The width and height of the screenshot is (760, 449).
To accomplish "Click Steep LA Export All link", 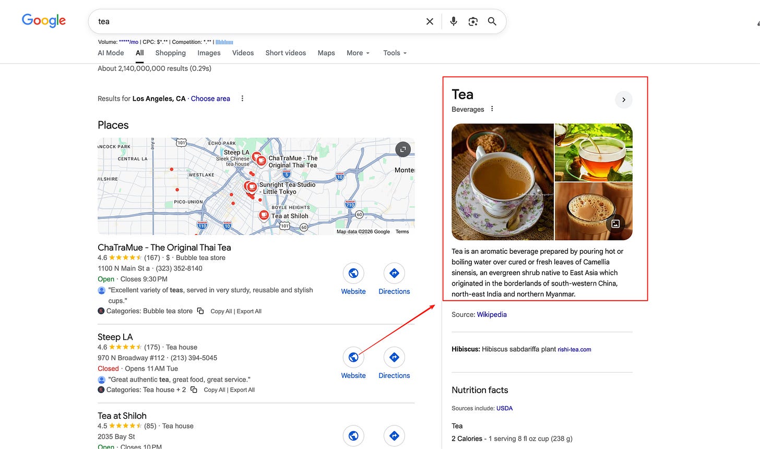I will [x=242, y=390].
